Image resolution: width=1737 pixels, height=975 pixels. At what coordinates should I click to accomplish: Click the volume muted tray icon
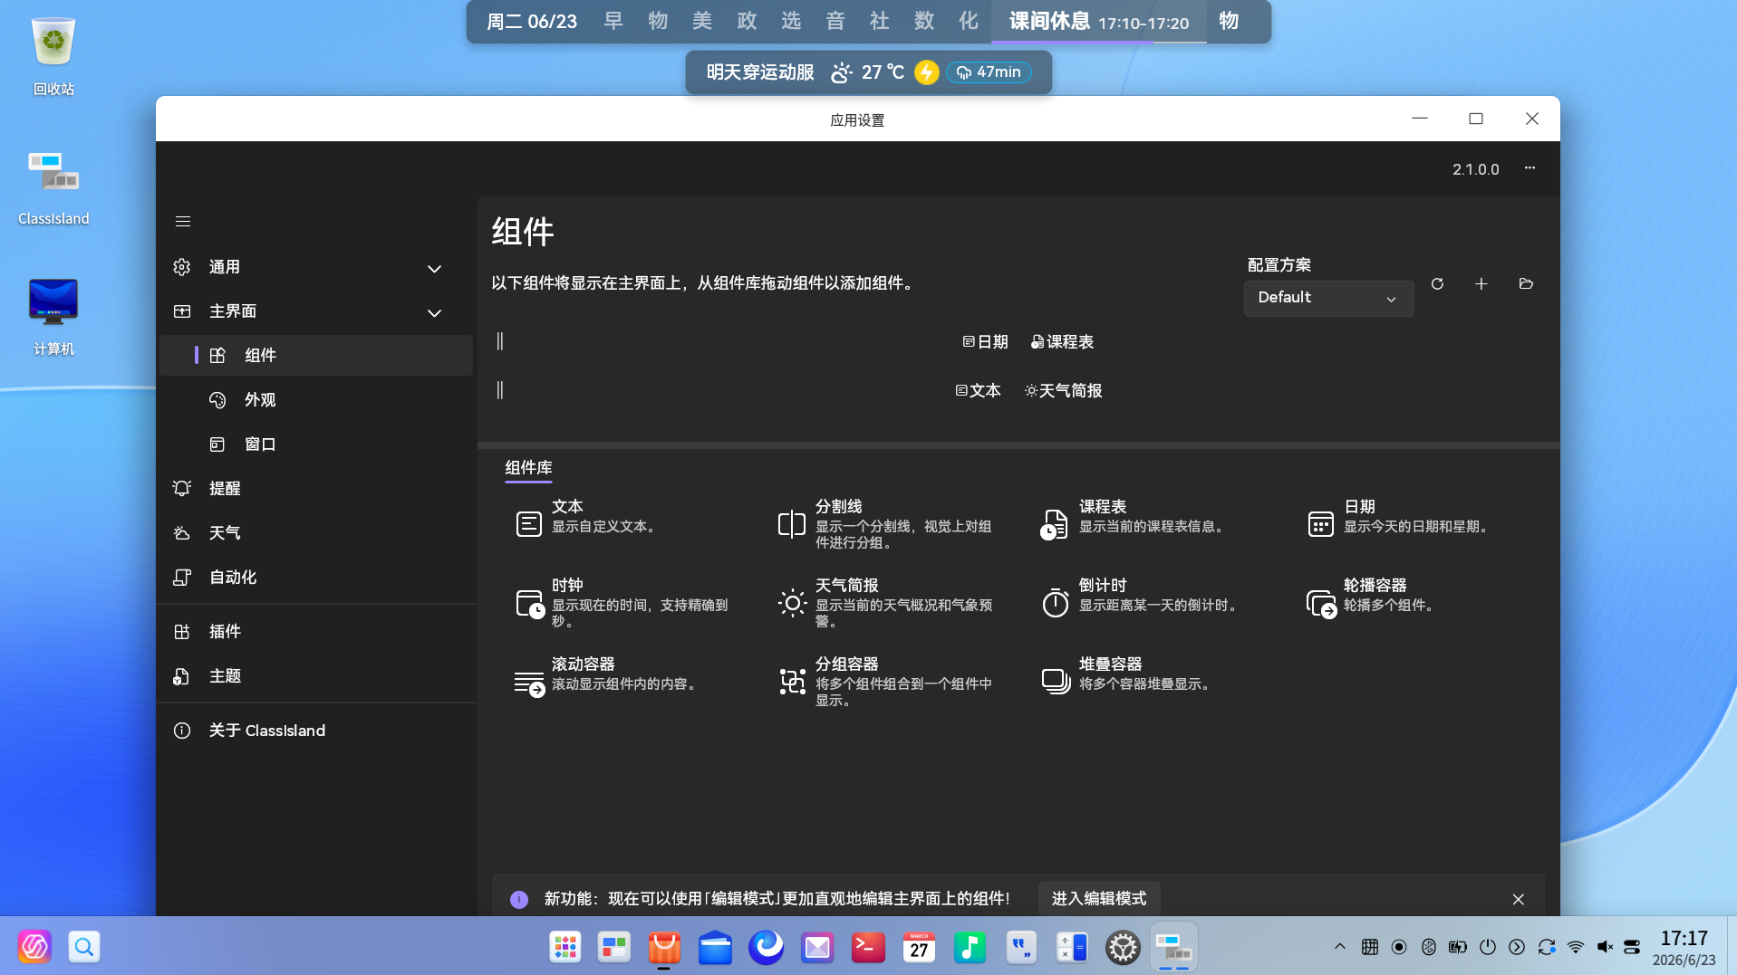click(x=1605, y=947)
